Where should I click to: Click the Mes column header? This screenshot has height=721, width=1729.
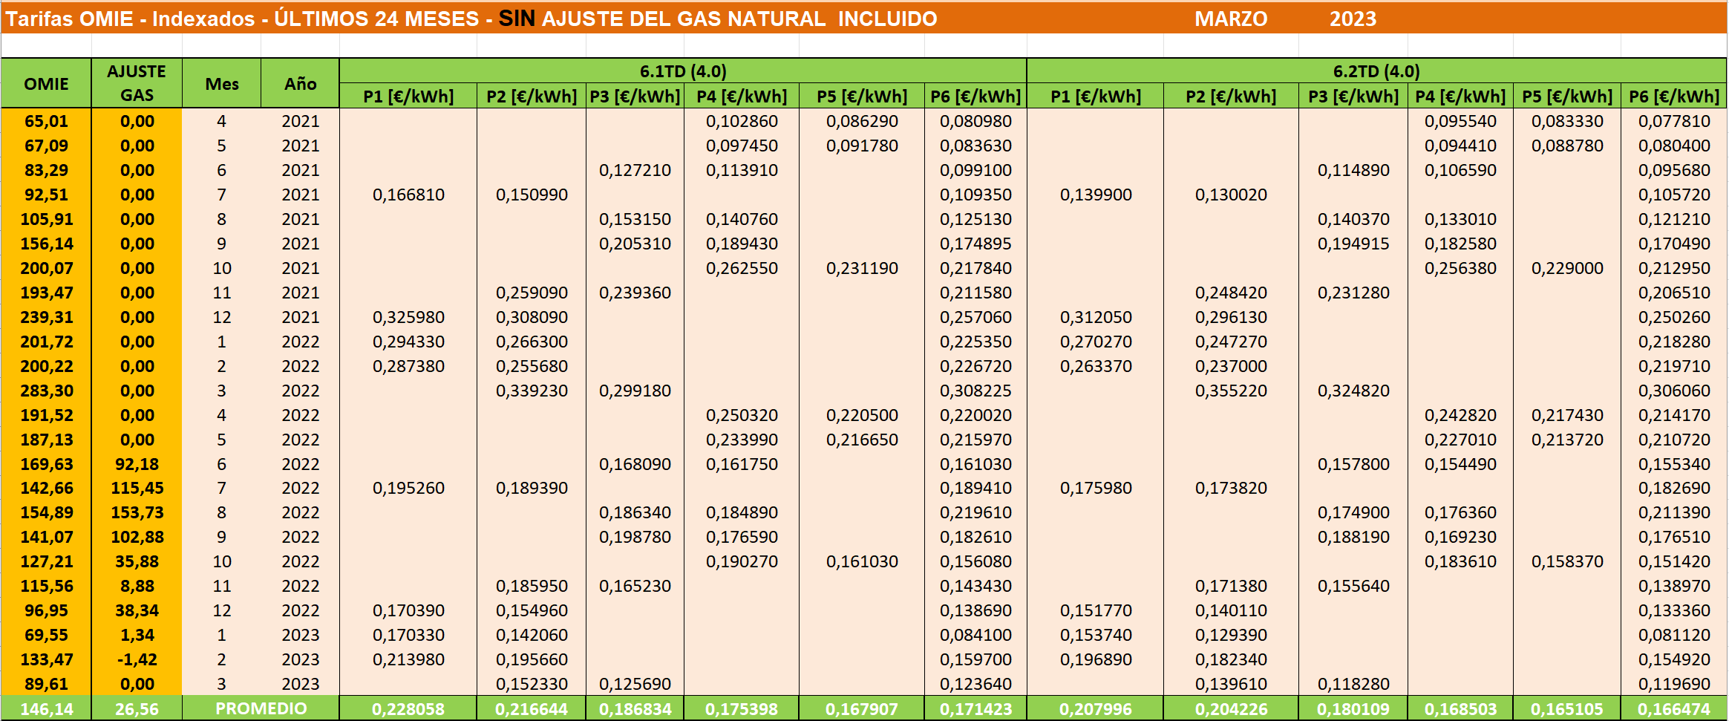click(x=221, y=84)
